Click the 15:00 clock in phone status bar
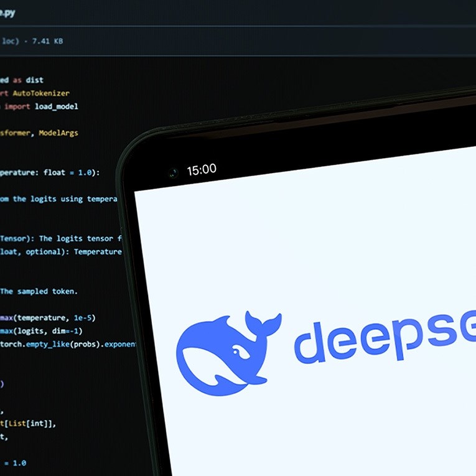Viewport: 476px width, 476px height. [x=202, y=169]
